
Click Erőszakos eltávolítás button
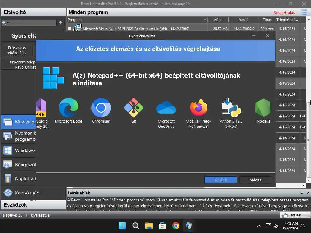click(17, 50)
